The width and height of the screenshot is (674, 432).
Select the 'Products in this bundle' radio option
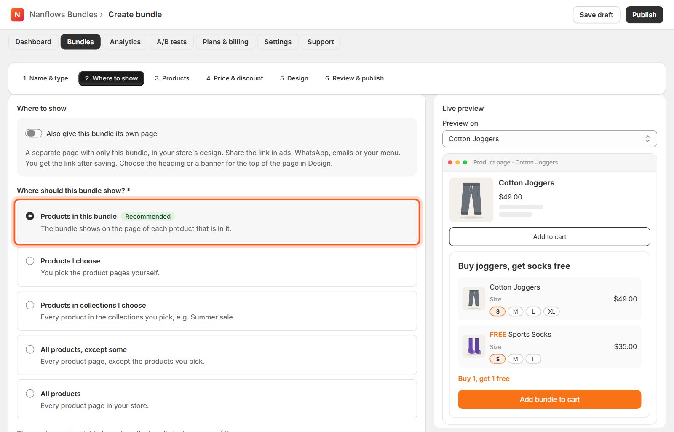pyautogui.click(x=30, y=216)
